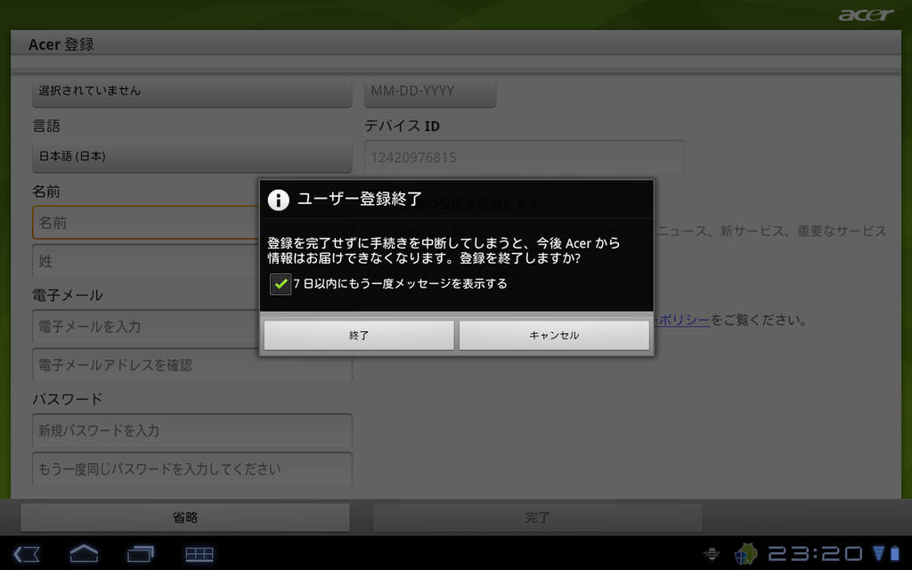The image size is (912, 570).
Task: Click the デバイス ID field
Action: pos(524,157)
